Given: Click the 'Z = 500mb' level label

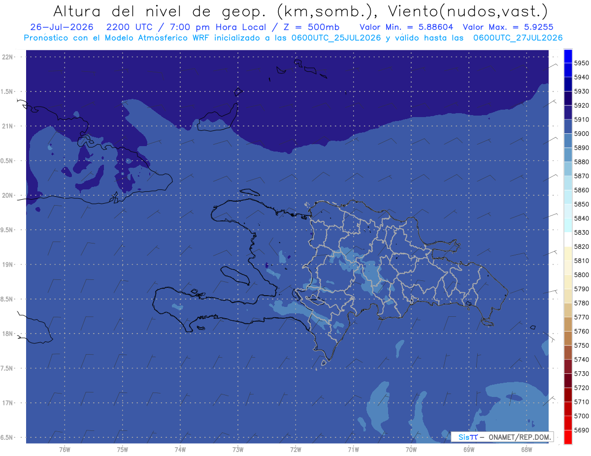Looking at the screenshot, I should point(310,27).
